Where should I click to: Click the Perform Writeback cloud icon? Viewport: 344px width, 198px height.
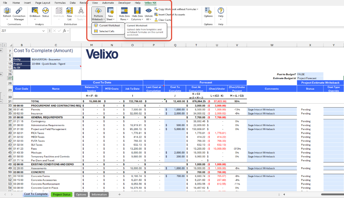98,11
